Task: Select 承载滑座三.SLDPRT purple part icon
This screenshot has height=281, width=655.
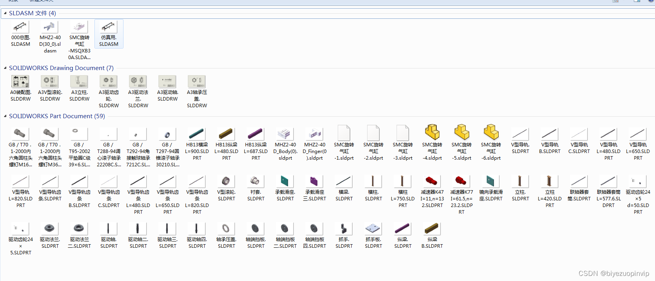Action: click(x=314, y=181)
